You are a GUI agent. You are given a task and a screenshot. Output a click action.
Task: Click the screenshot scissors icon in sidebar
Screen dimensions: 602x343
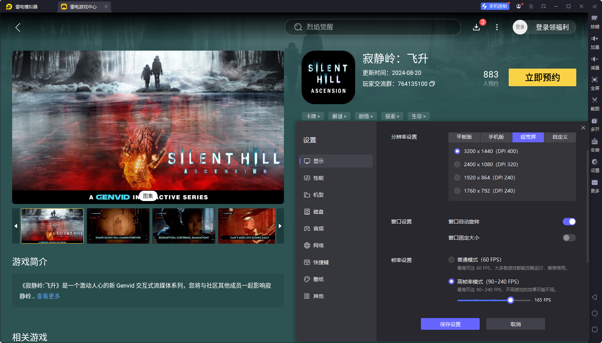point(595,100)
